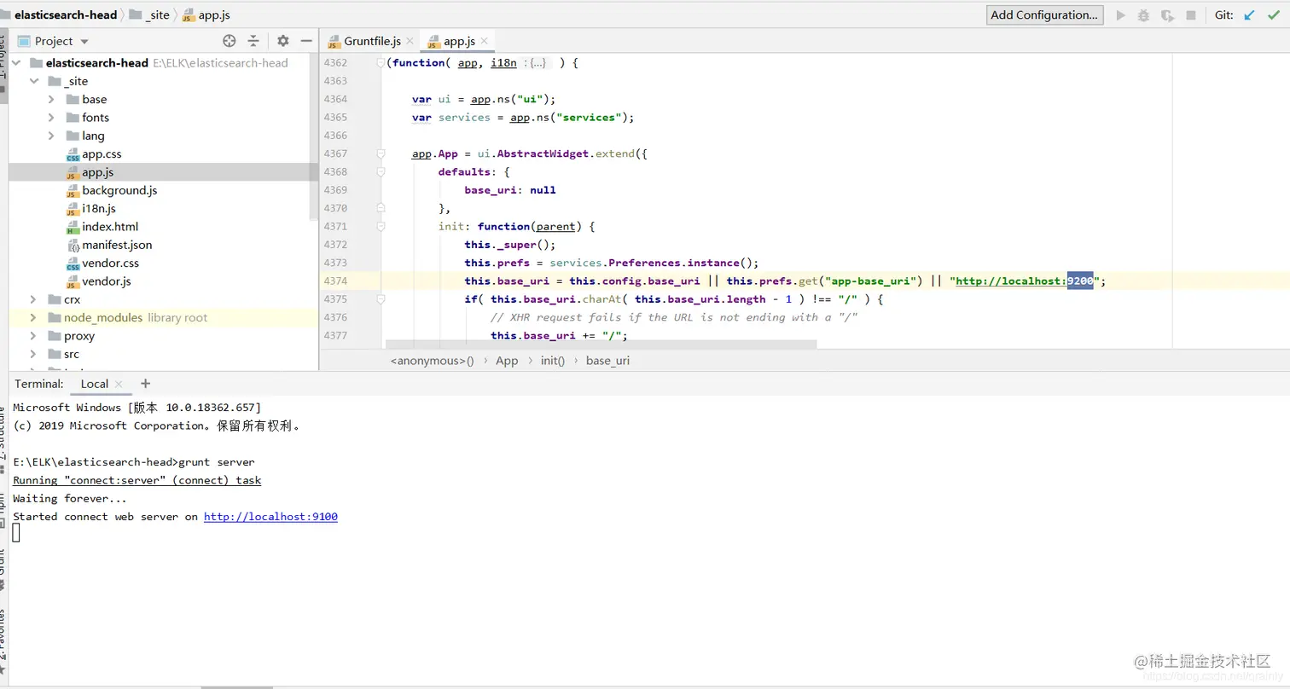
Task: Click the Structure side tool window tab
Action: pyautogui.click(x=3, y=438)
